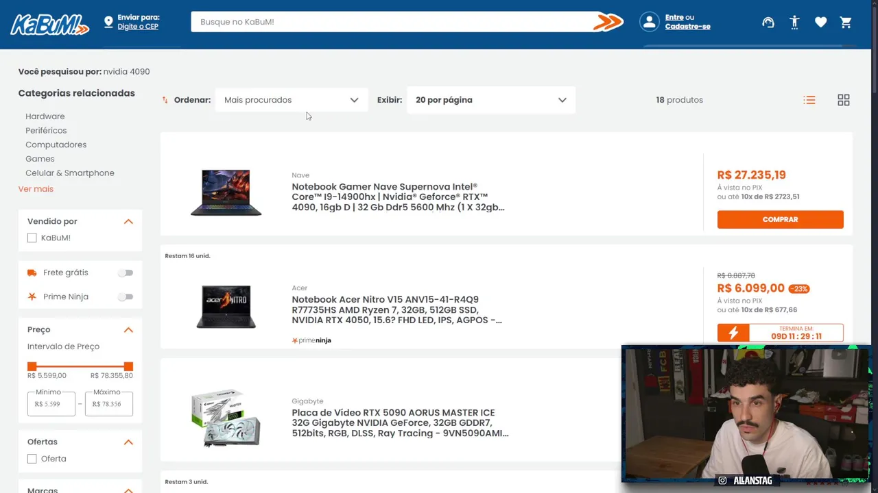Open the Ordenar Mais procurados dropdown
878x493 pixels.
pyautogui.click(x=292, y=100)
